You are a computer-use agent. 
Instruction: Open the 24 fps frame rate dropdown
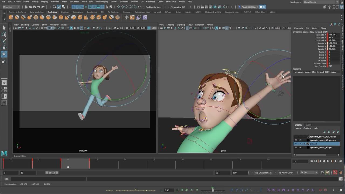coord(309,172)
